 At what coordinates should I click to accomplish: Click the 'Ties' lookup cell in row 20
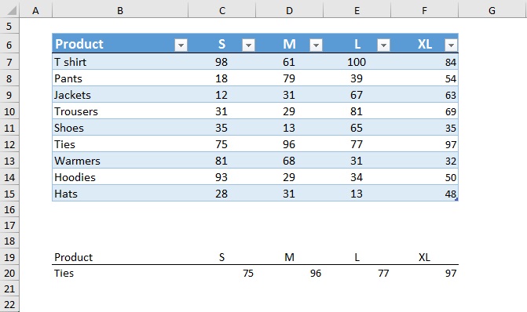point(120,273)
